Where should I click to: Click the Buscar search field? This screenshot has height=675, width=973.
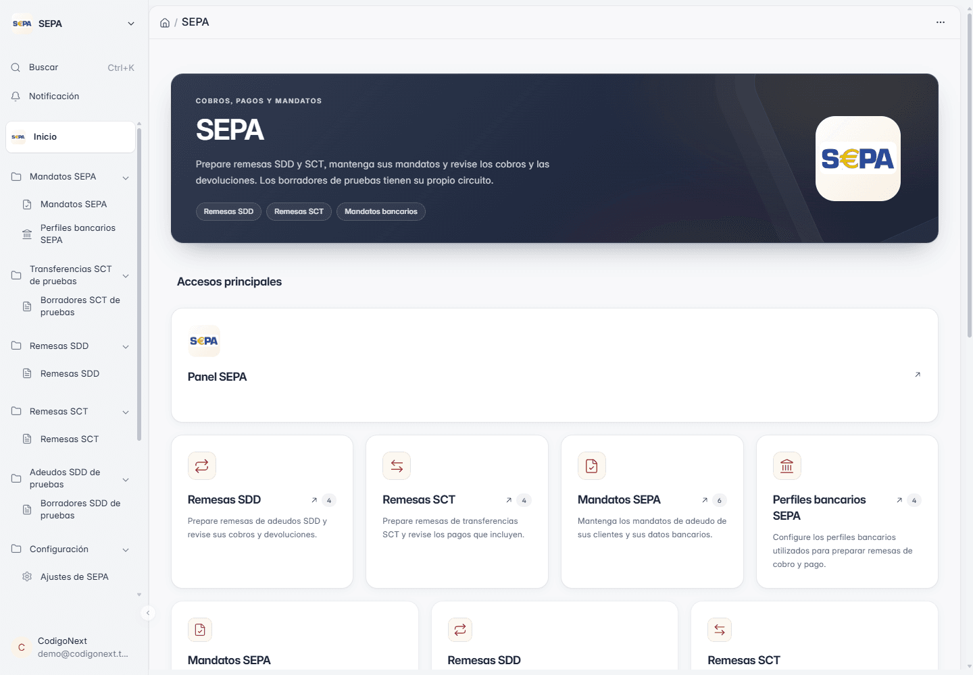(x=72, y=67)
